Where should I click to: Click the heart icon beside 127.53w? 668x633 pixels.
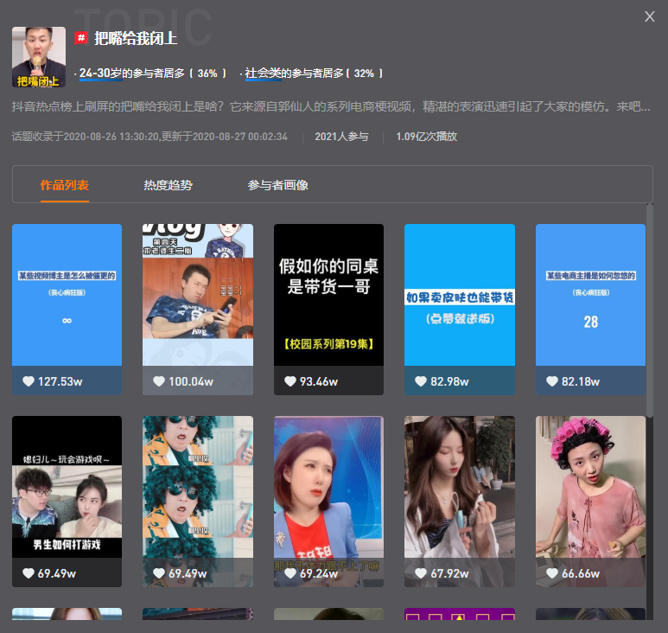click(x=29, y=381)
